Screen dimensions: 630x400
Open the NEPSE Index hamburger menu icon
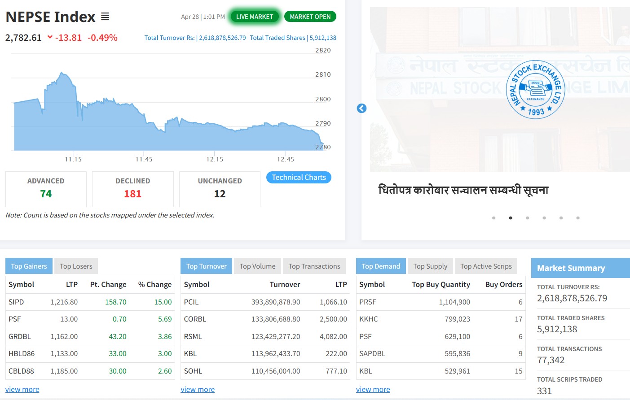[x=105, y=17]
